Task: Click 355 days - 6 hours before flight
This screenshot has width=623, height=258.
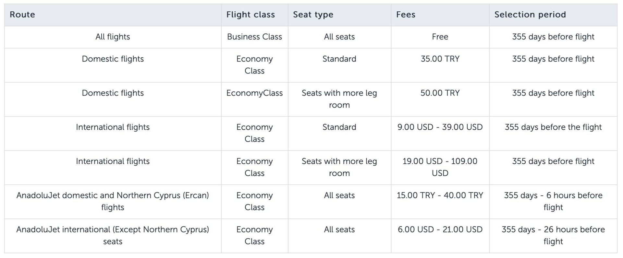Action: 553,202
